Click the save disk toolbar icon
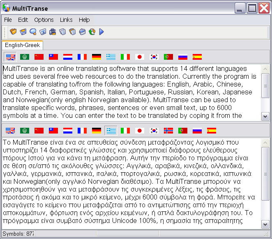The height and width of the screenshot is (239, 272). pyautogui.click(x=23, y=32)
